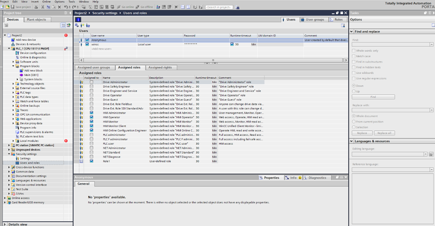The height and width of the screenshot is (226, 435).
Task: Click the New project toolbar icon
Action: [2, 7]
